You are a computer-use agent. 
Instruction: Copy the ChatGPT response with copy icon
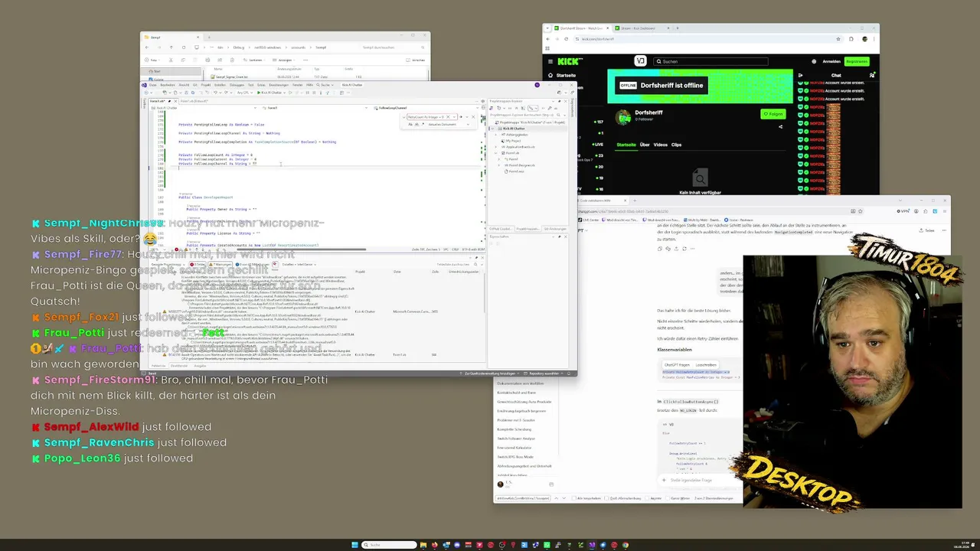click(660, 249)
